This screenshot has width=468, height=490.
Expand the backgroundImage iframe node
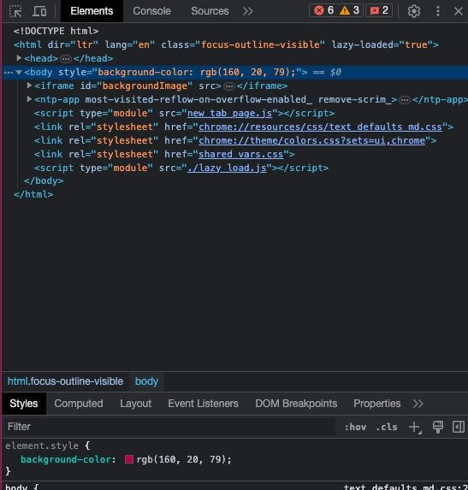[x=29, y=86]
